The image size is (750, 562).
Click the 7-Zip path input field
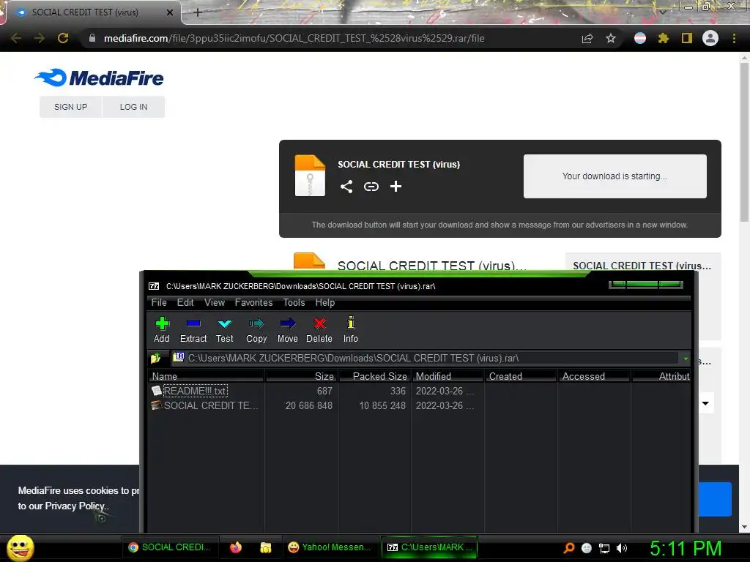coord(426,358)
